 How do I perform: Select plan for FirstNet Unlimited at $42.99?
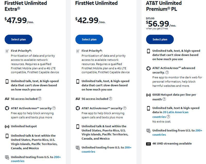pyautogui.click(x=89, y=39)
